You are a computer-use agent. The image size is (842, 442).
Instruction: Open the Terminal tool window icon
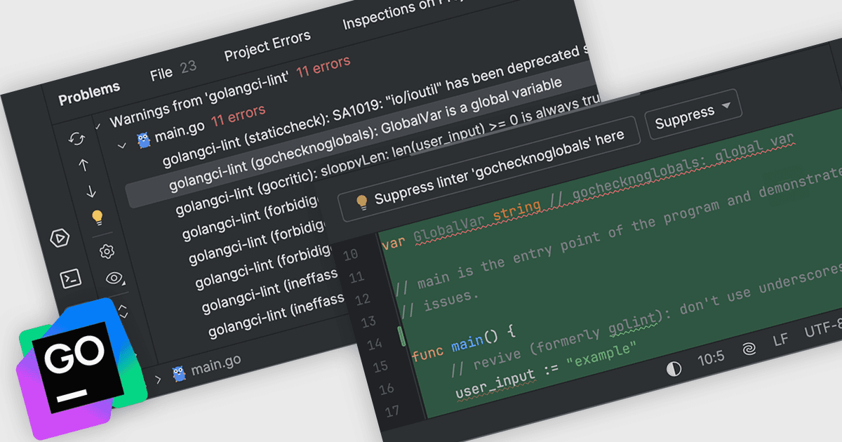(71, 279)
